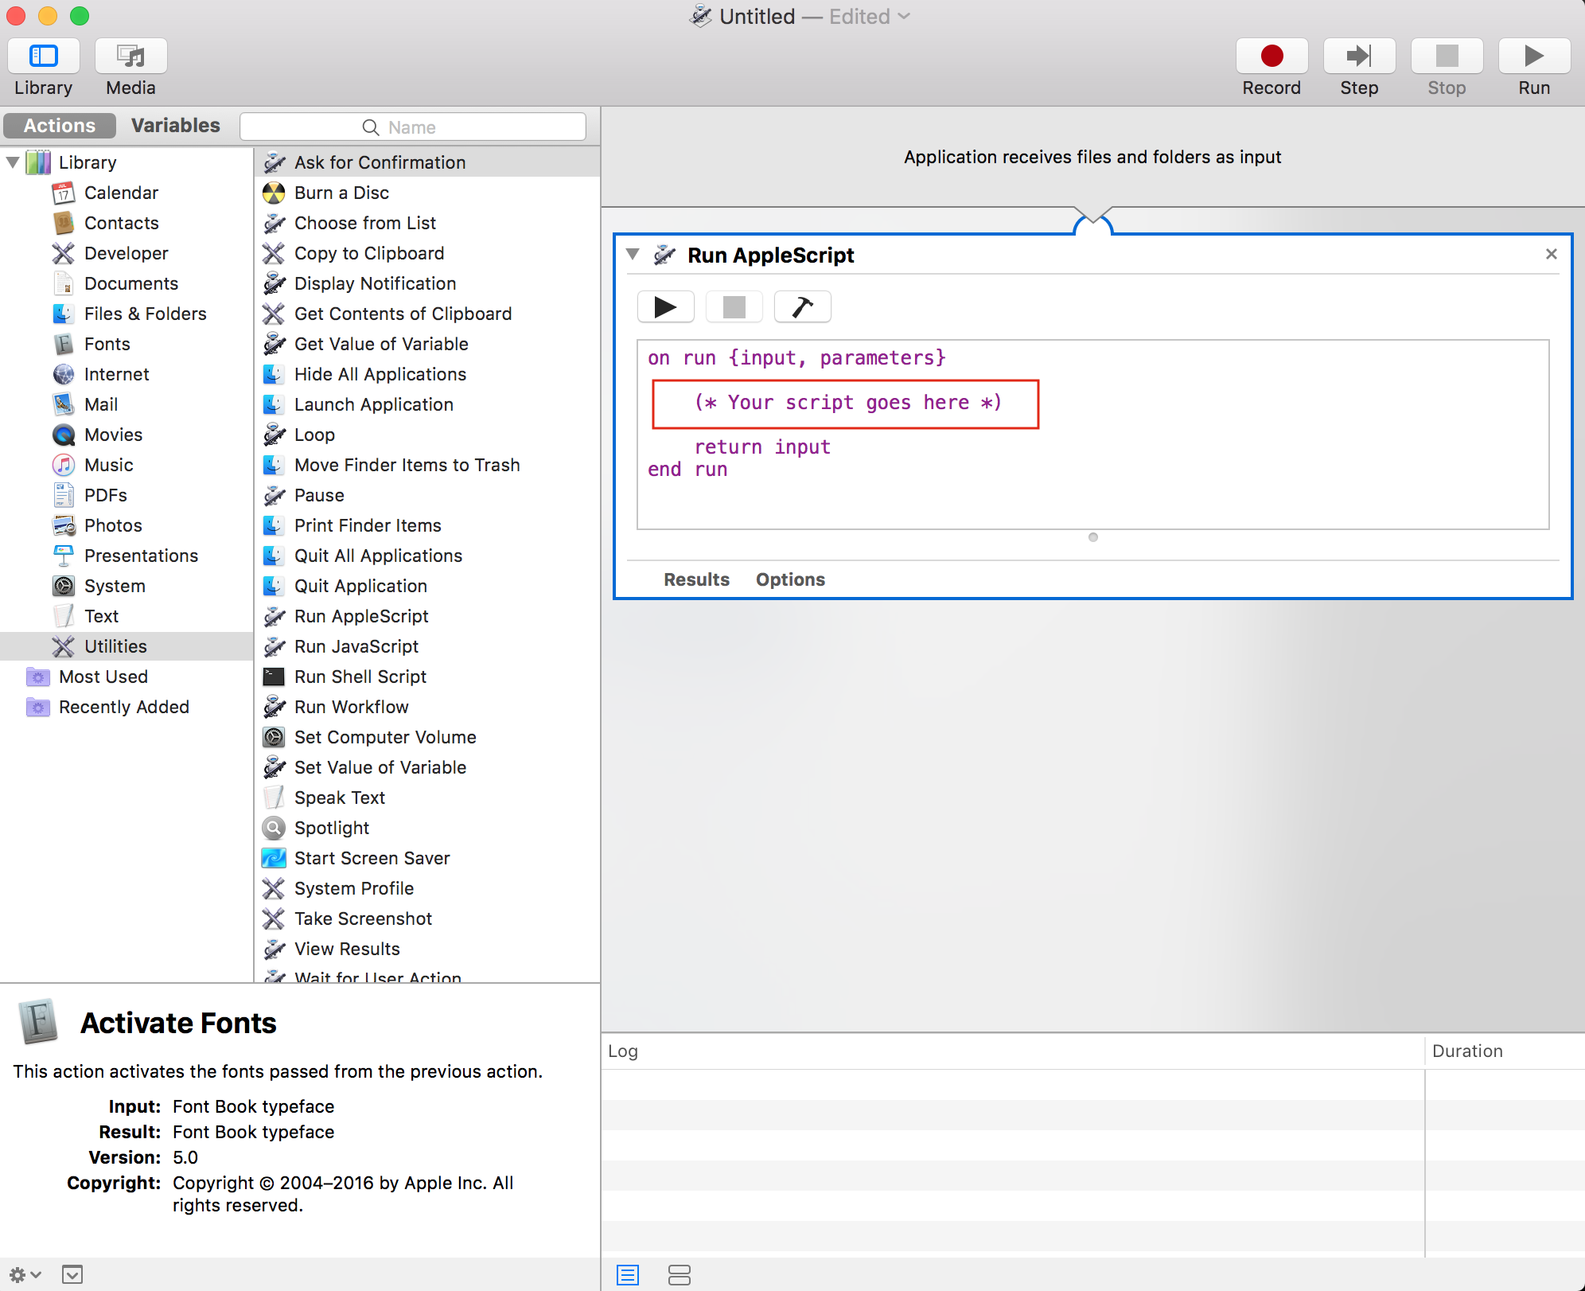Click the Stop toolbar button
1585x1291 pixels.
(1447, 56)
